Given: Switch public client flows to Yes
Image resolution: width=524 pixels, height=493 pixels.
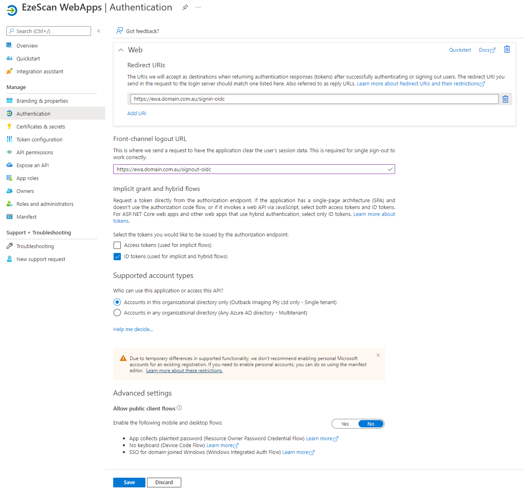Looking at the screenshot, I should pyautogui.click(x=345, y=424).
